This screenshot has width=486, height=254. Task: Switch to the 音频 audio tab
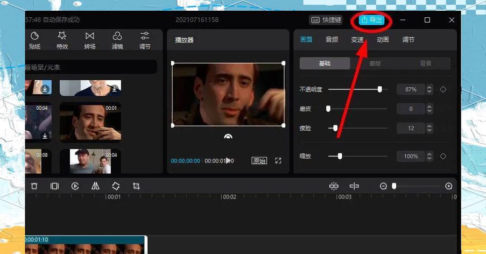(x=332, y=40)
